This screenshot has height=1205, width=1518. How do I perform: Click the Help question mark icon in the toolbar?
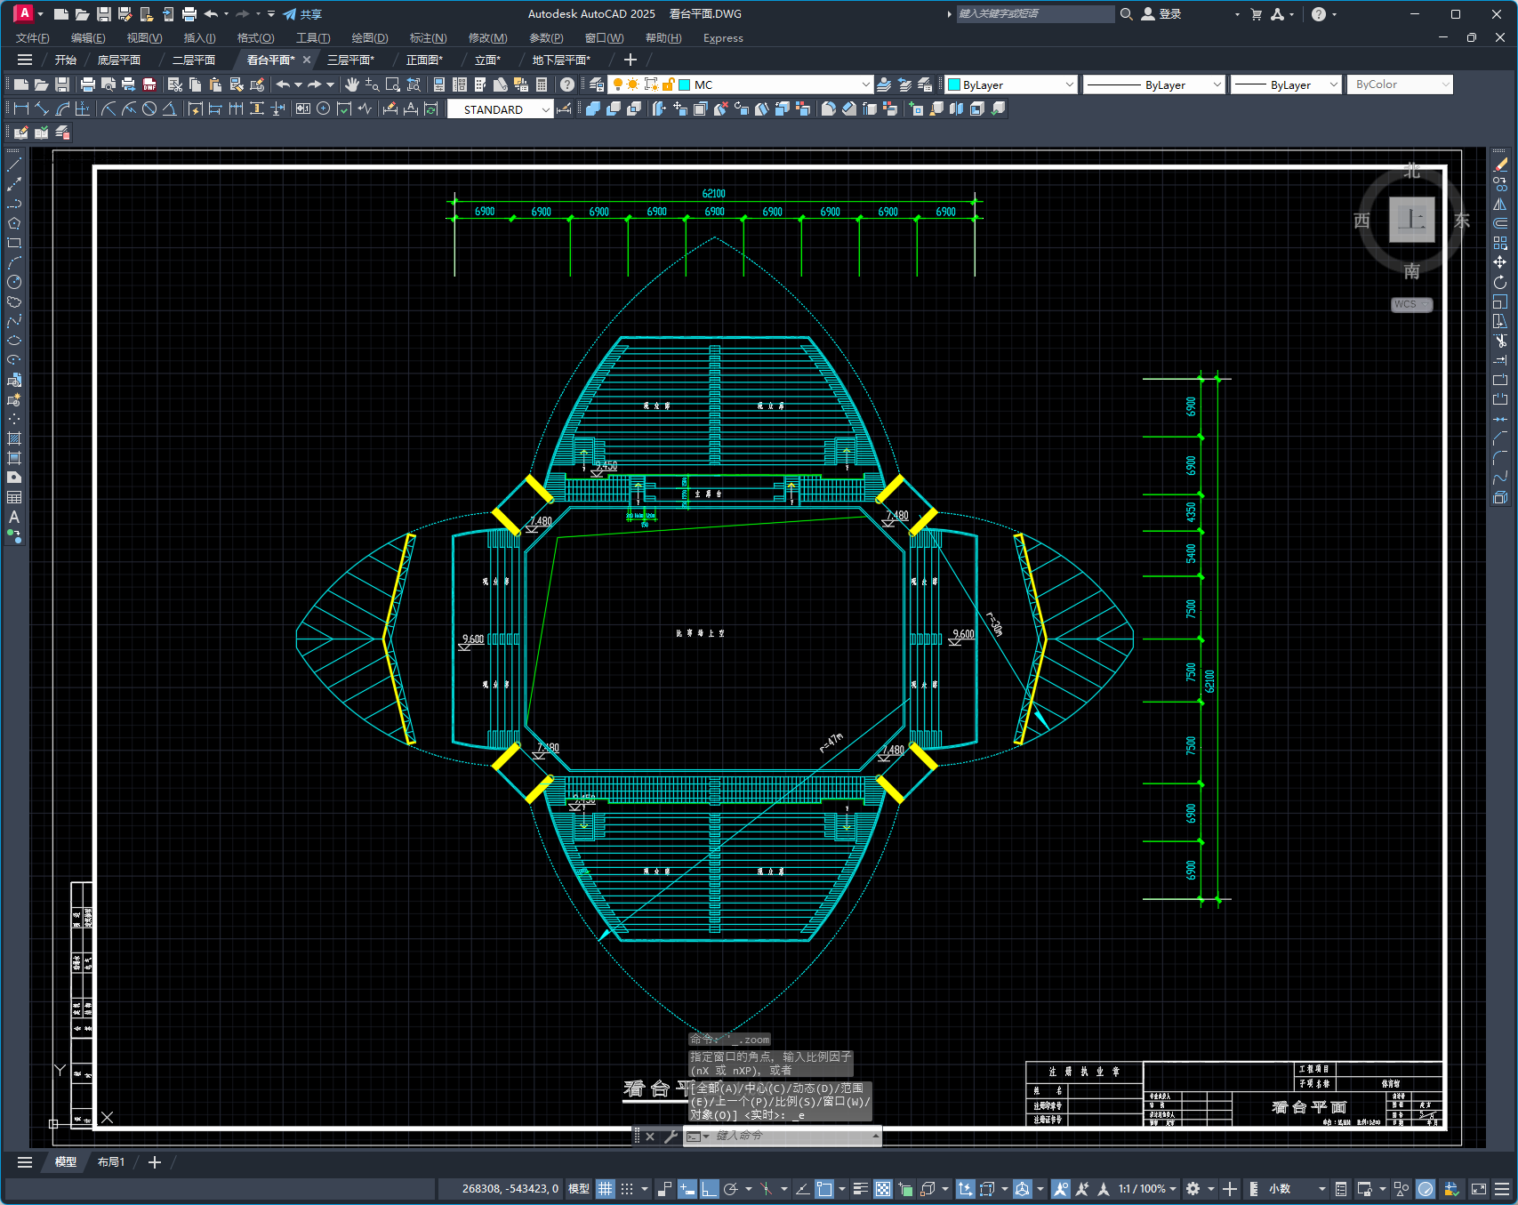[x=567, y=84]
